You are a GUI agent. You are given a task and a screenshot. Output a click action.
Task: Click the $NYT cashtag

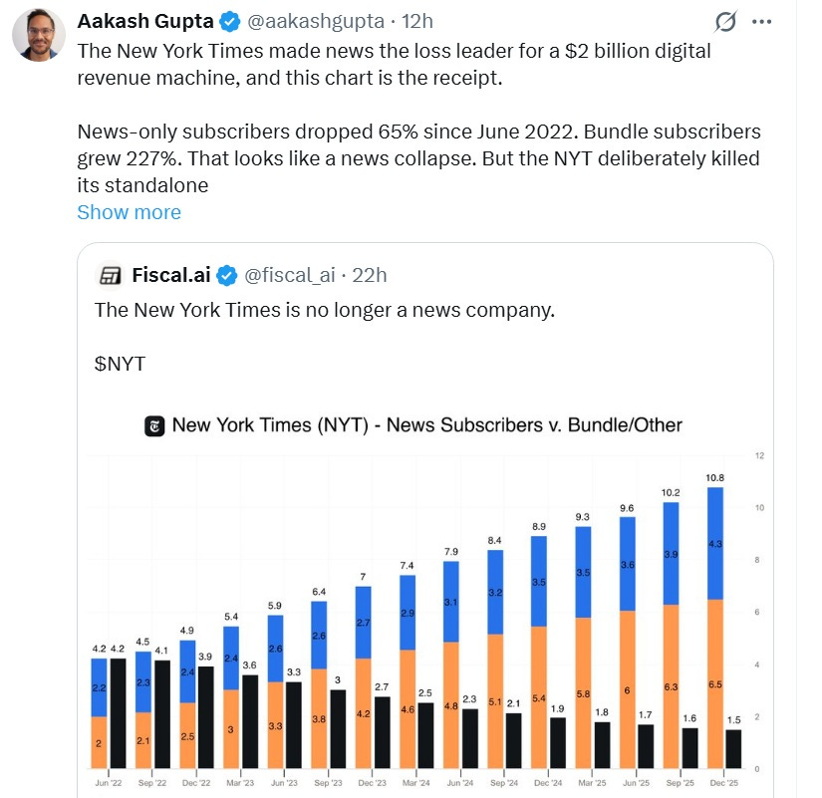tap(120, 364)
